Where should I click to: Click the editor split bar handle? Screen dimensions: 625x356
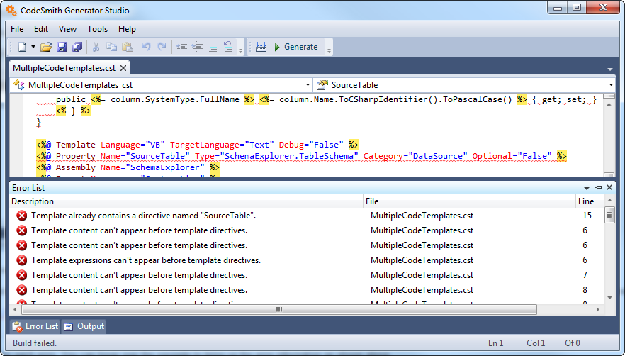pyautogui.click(x=609, y=96)
